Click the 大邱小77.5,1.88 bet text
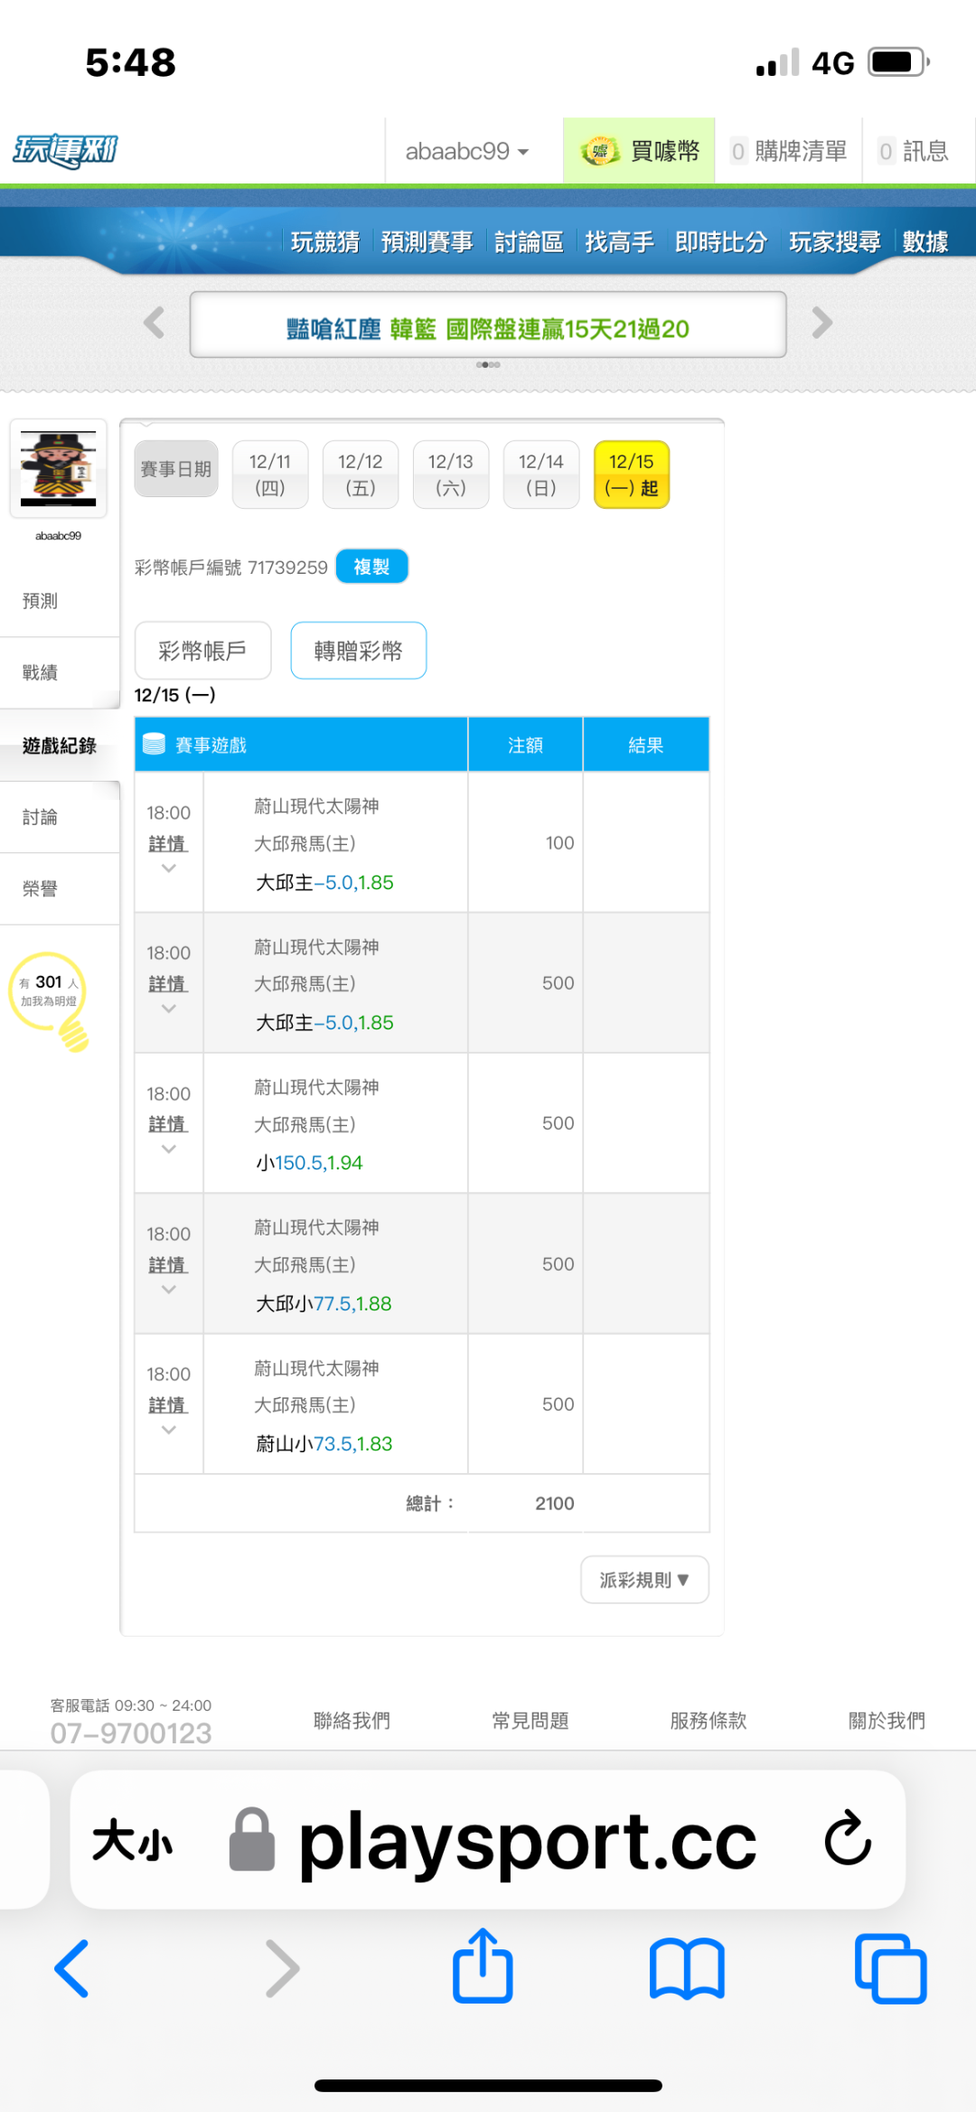The width and height of the screenshot is (976, 2112). [x=324, y=1304]
